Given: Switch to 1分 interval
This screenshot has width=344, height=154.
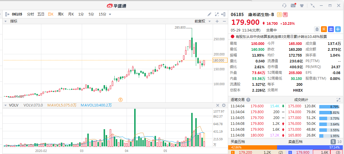Looking at the screenshot, I should [81, 14].
